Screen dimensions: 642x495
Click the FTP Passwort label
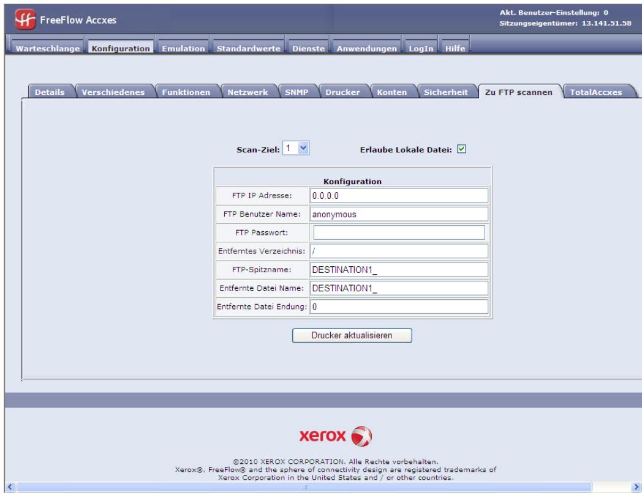coord(262,233)
